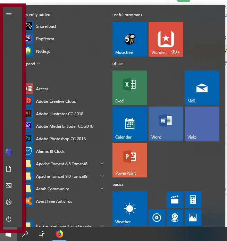
Task: Click the Power icon in Start sidebar
Action: click(9, 219)
